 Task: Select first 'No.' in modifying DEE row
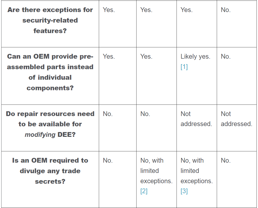pyautogui.click(x=108, y=114)
